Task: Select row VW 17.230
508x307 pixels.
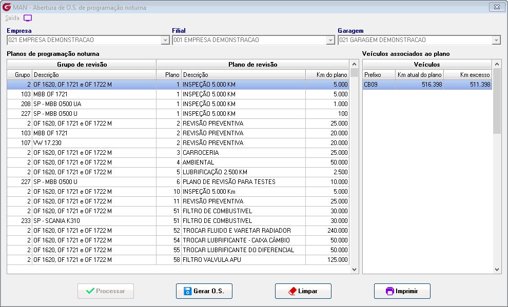Action: 178,142
